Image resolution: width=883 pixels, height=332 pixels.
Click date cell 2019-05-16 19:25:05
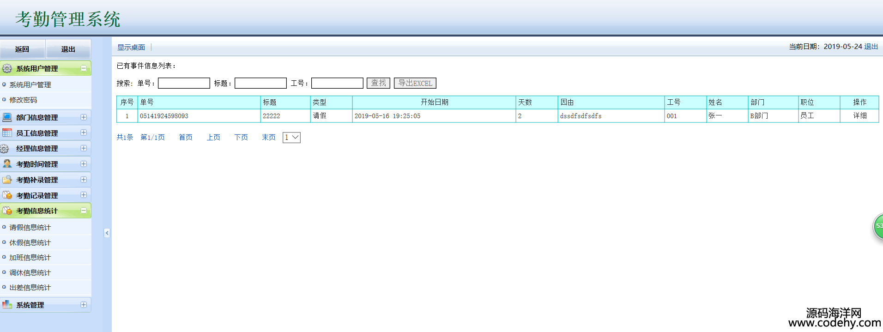[434, 116]
